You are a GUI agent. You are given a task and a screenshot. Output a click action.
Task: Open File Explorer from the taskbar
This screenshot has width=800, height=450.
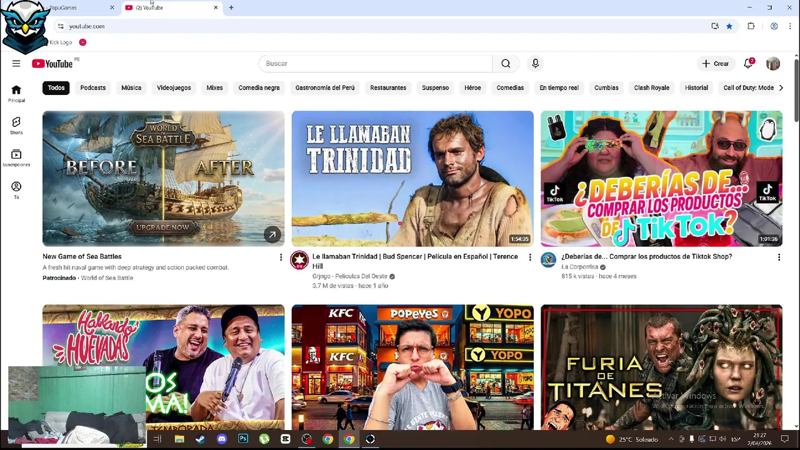(x=179, y=439)
